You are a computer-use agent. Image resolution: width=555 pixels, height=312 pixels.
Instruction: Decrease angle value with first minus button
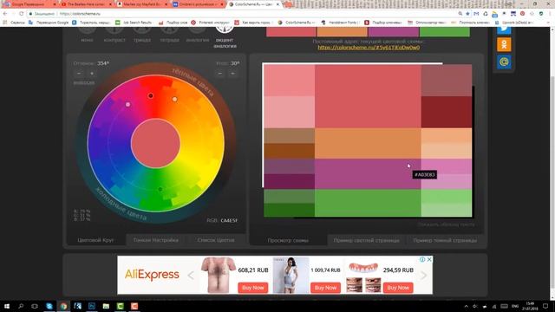(219, 73)
